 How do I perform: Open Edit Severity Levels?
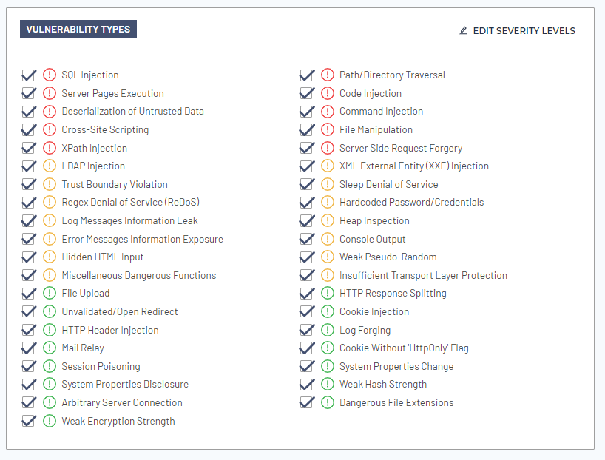[x=524, y=31]
